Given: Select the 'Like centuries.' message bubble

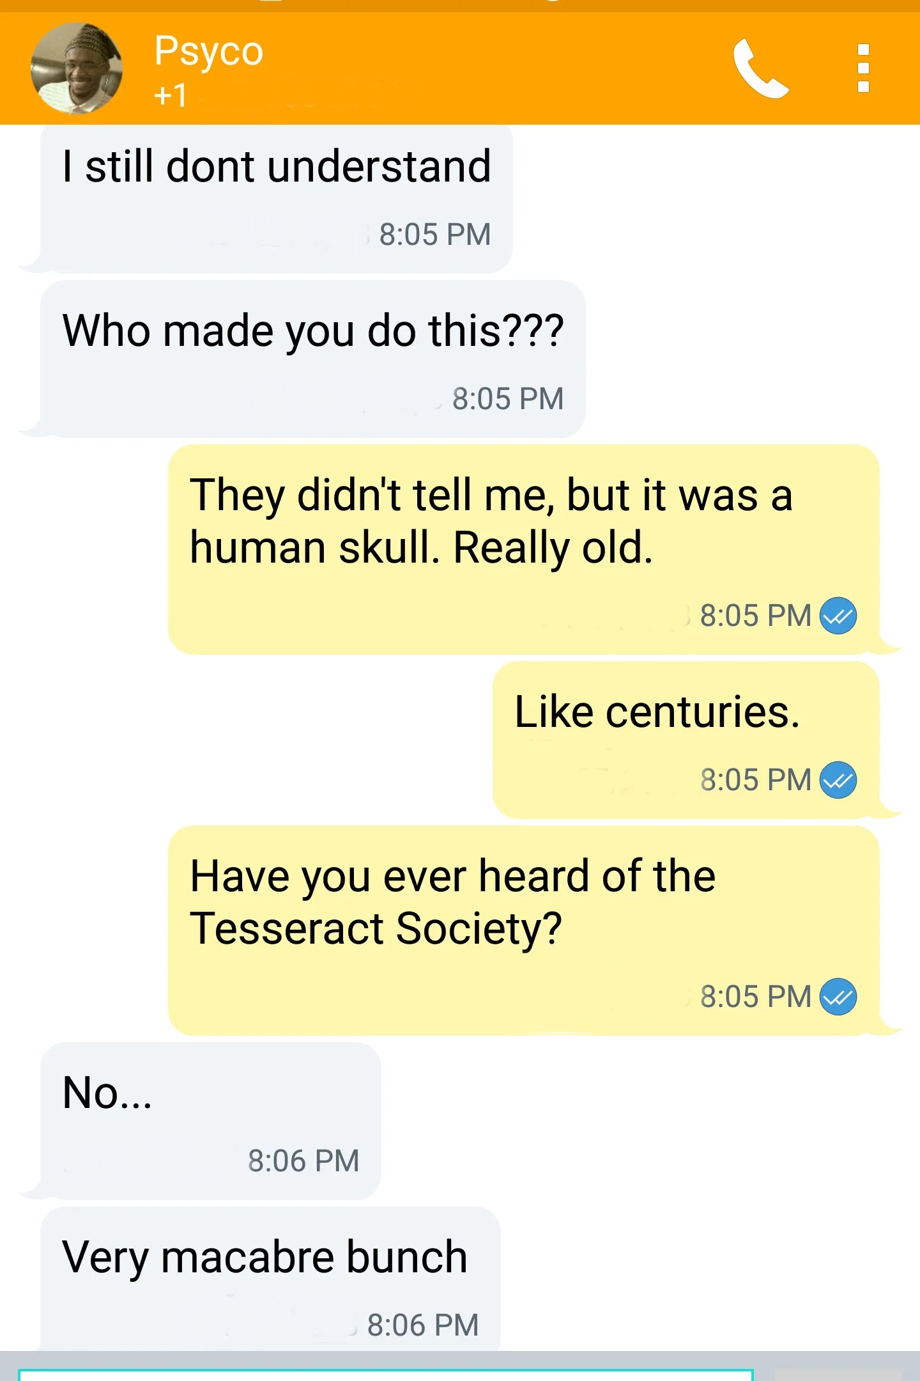Looking at the screenshot, I should tap(686, 740).
